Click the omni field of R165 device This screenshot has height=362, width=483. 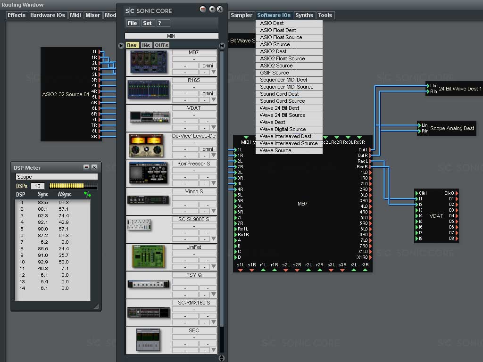(x=208, y=93)
